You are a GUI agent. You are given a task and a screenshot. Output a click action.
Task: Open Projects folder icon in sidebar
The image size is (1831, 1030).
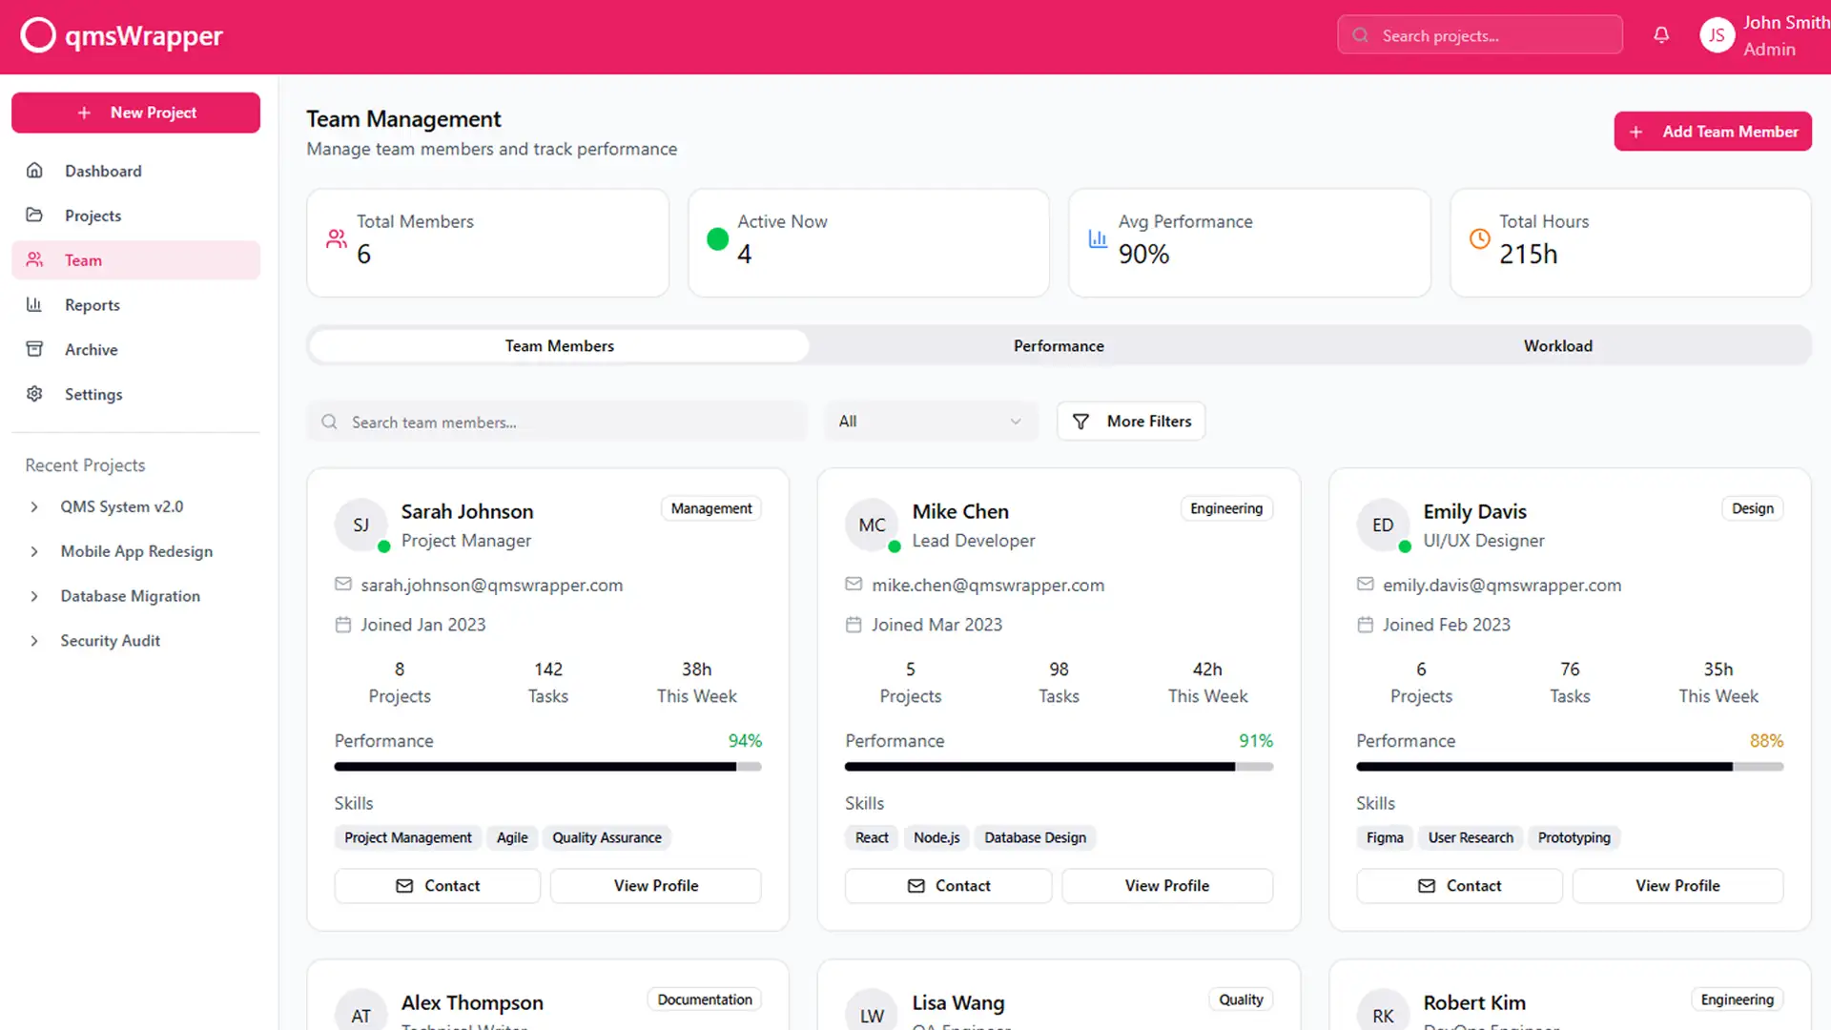tap(35, 216)
